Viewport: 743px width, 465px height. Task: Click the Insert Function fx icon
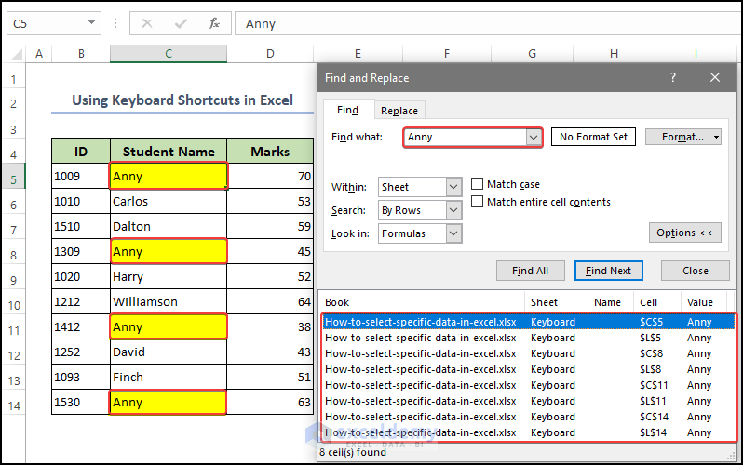coord(214,23)
